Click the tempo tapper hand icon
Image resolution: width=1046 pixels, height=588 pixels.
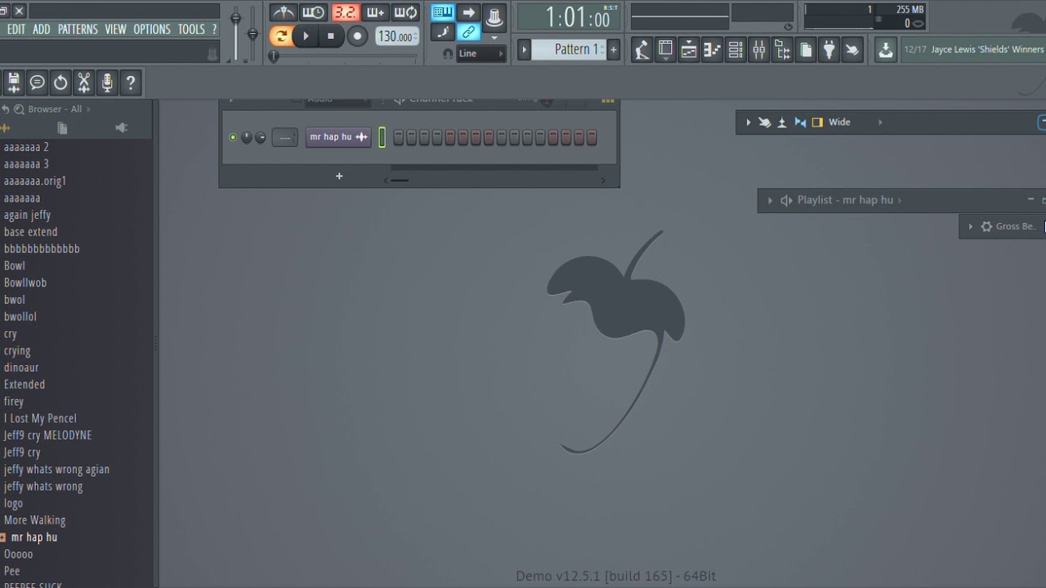click(852, 51)
